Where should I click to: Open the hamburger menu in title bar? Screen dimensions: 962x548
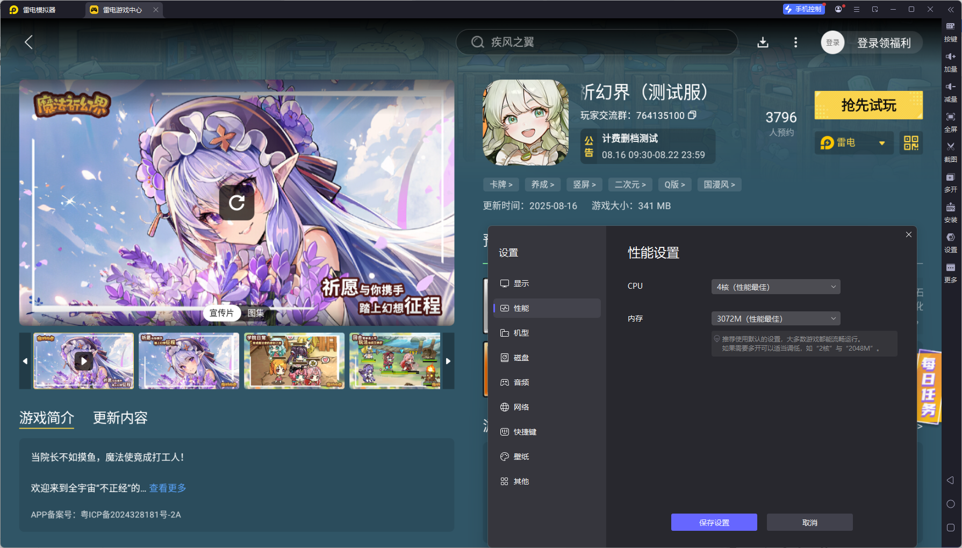click(x=857, y=9)
